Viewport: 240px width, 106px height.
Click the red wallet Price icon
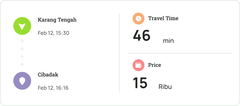coord(138,65)
